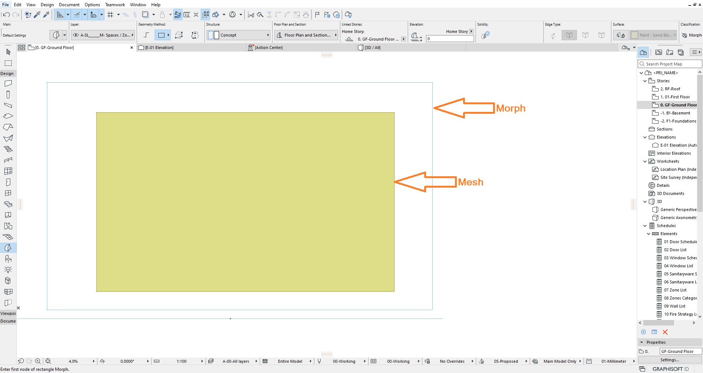Click the Trim scissors icon
Image resolution: width=703 pixels, height=373 pixels.
251,15
